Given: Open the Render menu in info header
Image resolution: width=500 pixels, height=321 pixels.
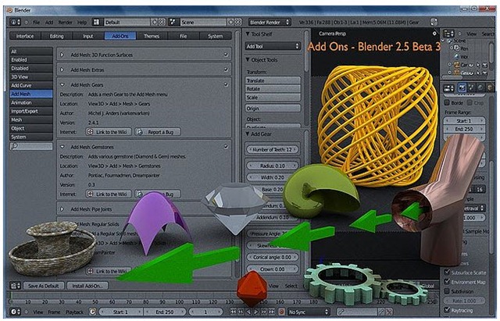Looking at the screenshot, I should pos(65,23).
